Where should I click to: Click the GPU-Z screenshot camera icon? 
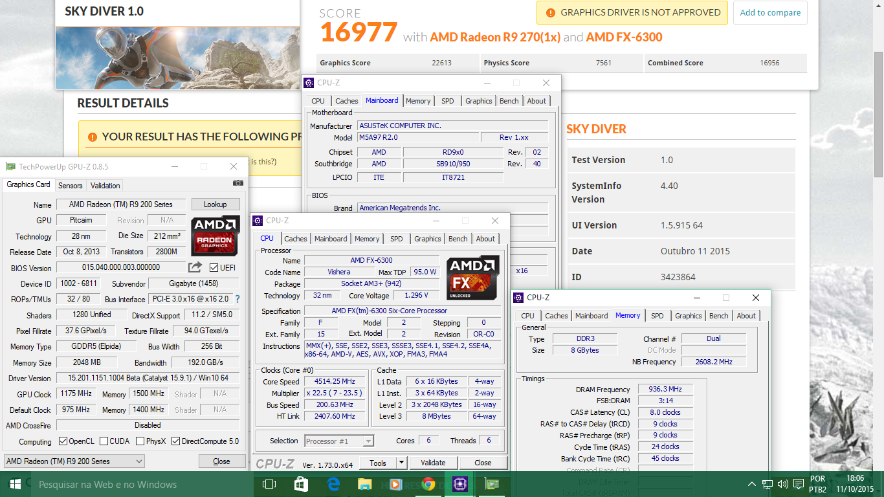[x=238, y=184]
